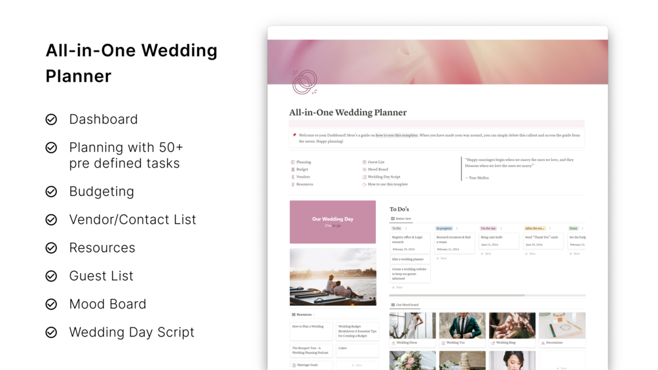Open the Decorations mood board image
658x370 pixels.
coord(562,325)
